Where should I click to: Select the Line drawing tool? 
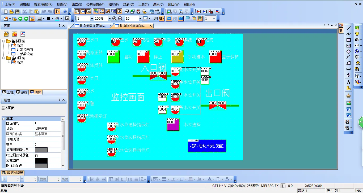[x=349, y=28]
